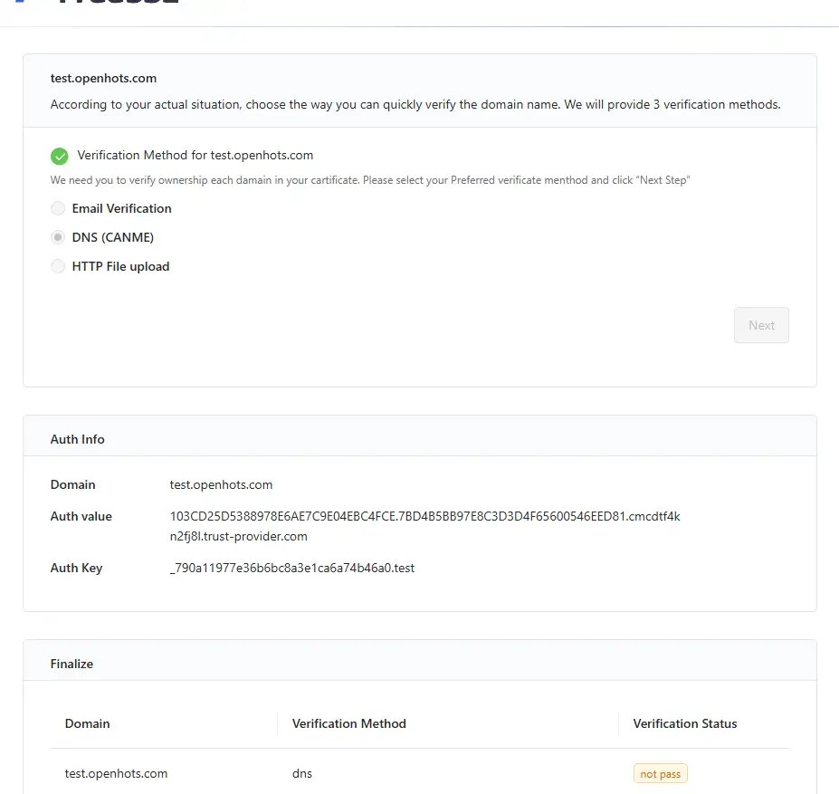Click the Verification Status column header

tap(685, 723)
